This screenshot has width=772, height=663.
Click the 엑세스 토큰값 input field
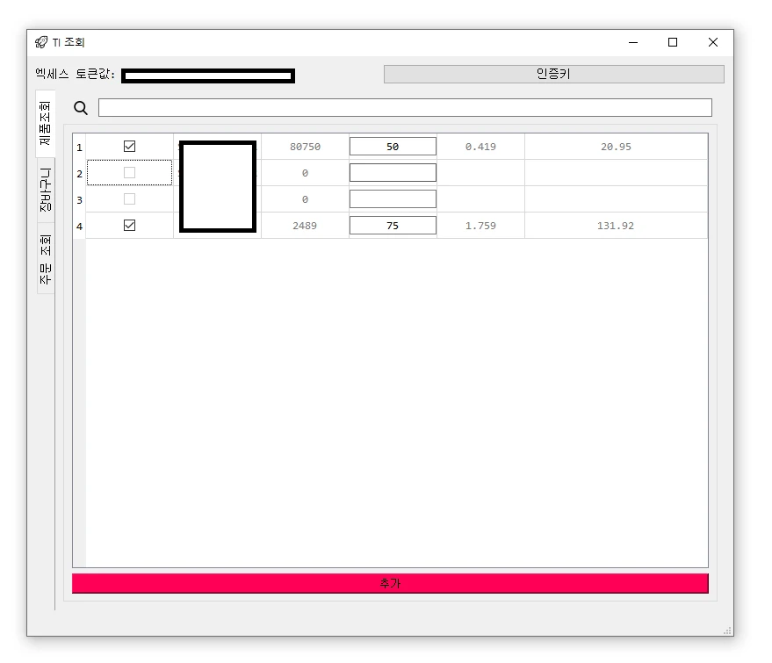208,76
